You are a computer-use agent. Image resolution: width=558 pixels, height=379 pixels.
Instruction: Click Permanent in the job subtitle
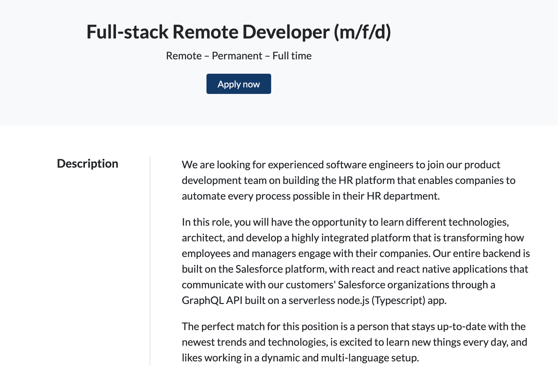[x=237, y=56]
